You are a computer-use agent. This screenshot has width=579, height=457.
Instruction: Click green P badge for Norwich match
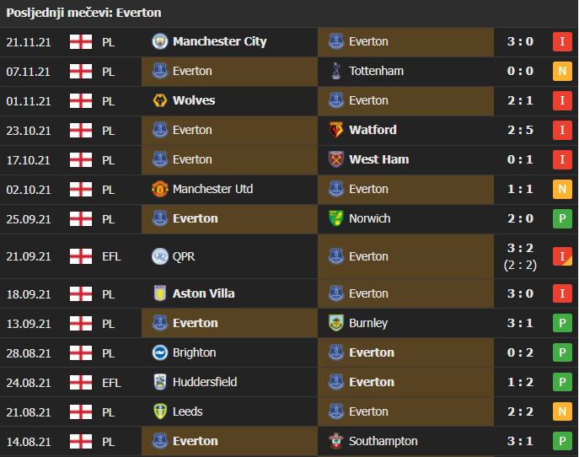click(x=562, y=218)
